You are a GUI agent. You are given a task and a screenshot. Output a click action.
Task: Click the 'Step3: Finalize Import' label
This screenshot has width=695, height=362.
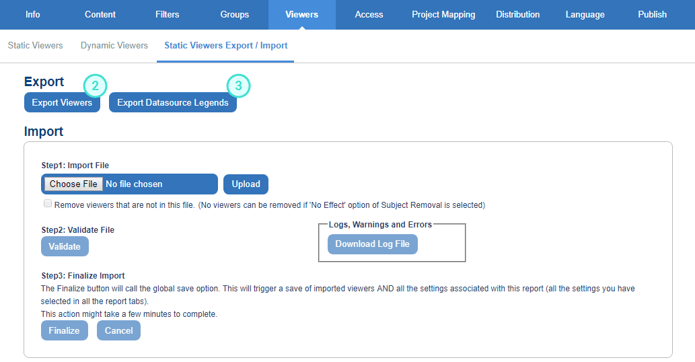tap(83, 276)
